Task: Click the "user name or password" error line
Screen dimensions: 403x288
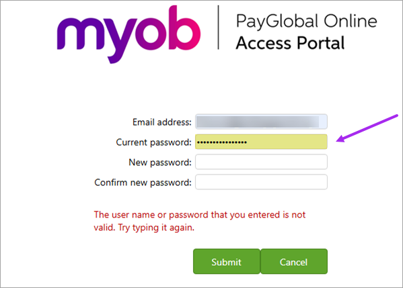Action: 200,215
